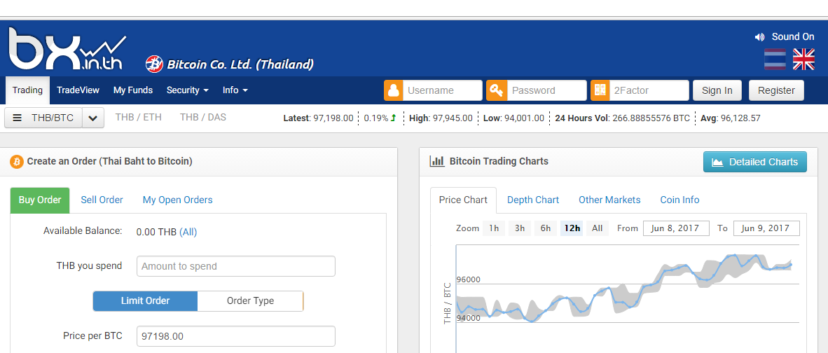Click the username person icon
This screenshot has height=353, width=828.
point(394,90)
